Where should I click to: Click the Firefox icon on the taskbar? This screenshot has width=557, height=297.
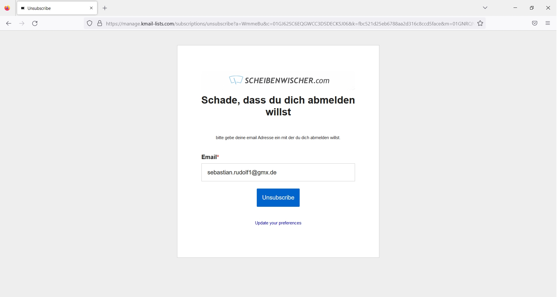pos(7,8)
